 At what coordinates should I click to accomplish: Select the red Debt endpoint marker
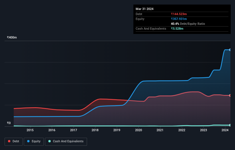tap(230, 95)
